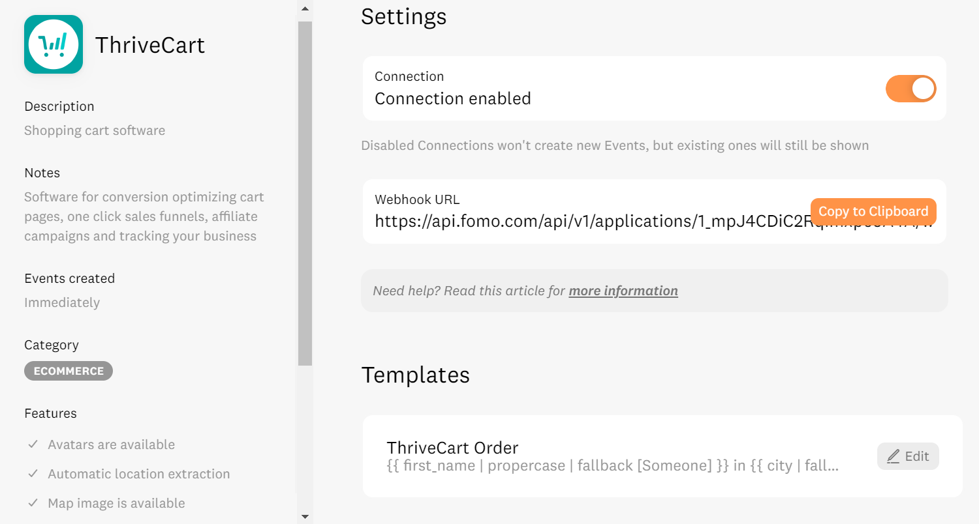The image size is (979, 524).
Task: Click the pencil icon in the Edit button
Action: point(893,457)
